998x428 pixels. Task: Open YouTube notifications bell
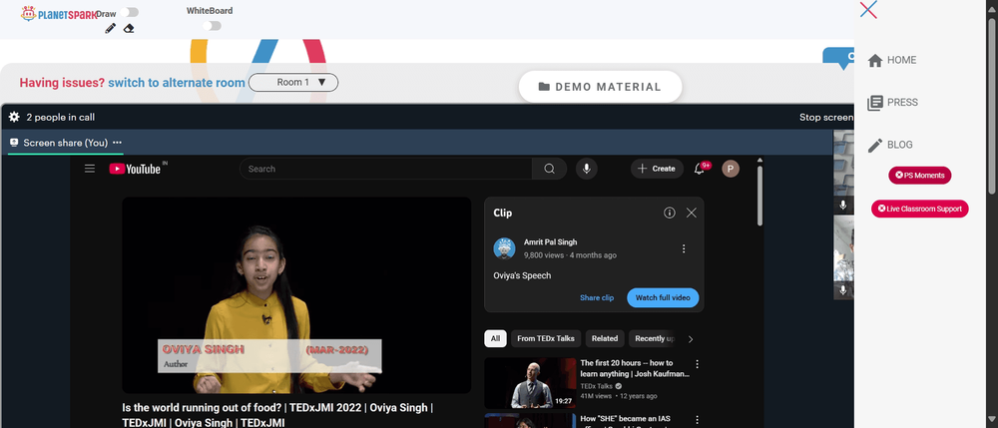click(701, 169)
